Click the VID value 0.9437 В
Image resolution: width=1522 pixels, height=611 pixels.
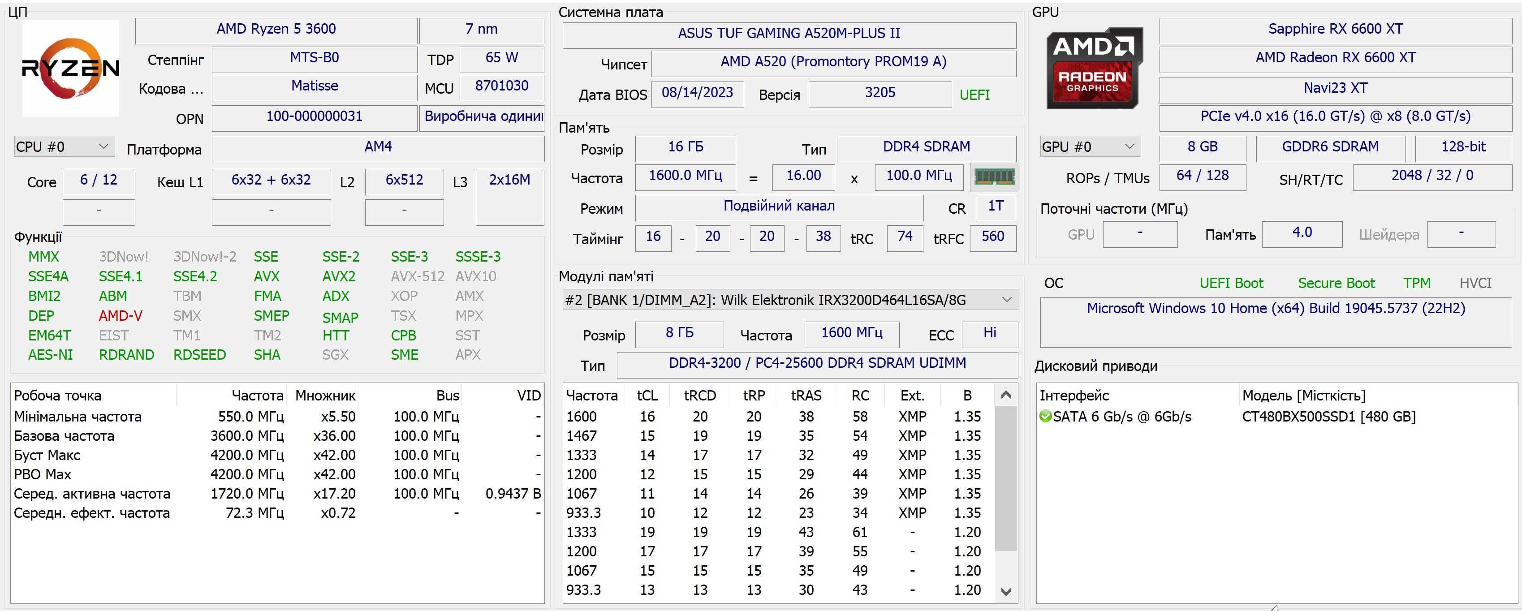point(513,493)
